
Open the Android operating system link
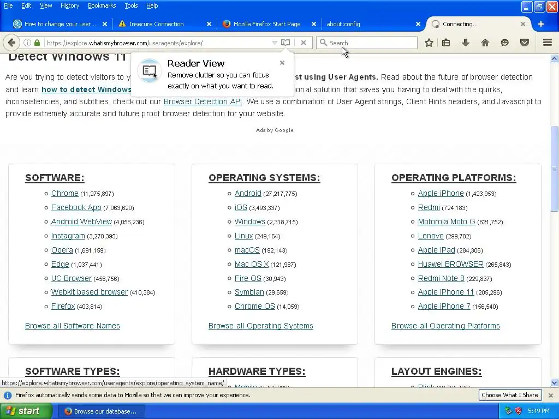248,193
